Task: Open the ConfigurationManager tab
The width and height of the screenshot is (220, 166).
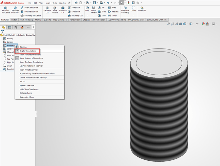Action: (x=16, y=27)
